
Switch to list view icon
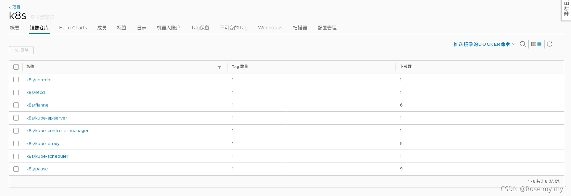pyautogui.click(x=539, y=44)
